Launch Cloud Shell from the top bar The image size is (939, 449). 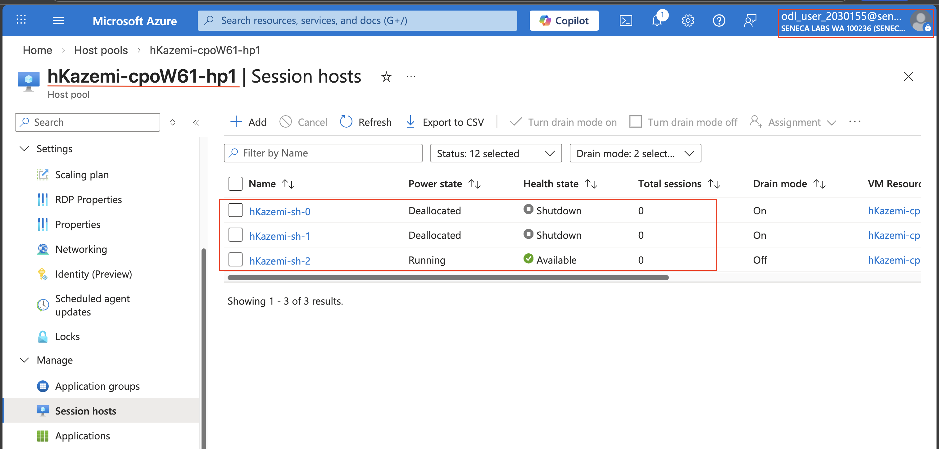[x=625, y=20]
